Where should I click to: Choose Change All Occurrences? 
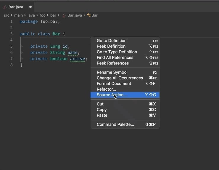(125, 78)
